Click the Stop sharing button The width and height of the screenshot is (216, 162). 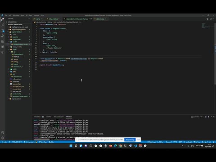coord(130,139)
